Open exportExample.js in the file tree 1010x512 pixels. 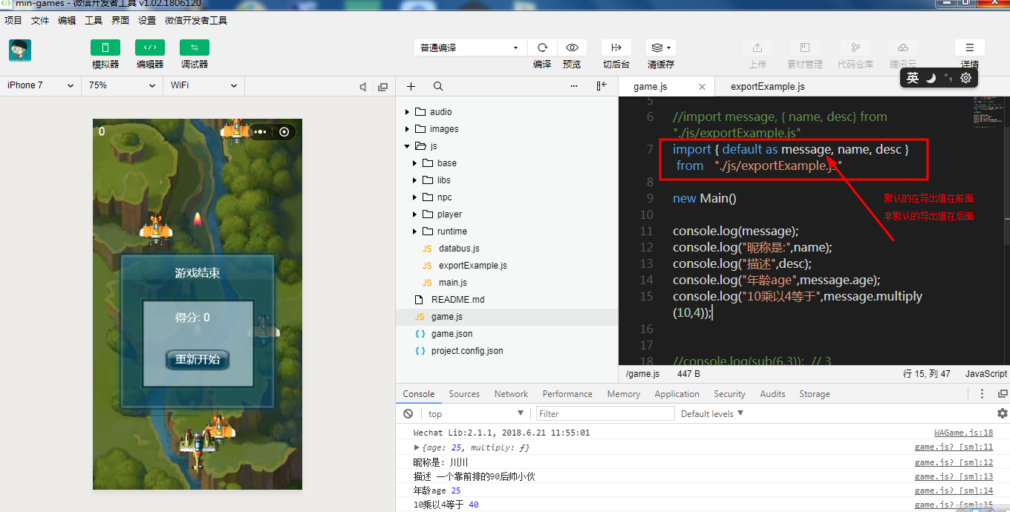click(x=473, y=265)
